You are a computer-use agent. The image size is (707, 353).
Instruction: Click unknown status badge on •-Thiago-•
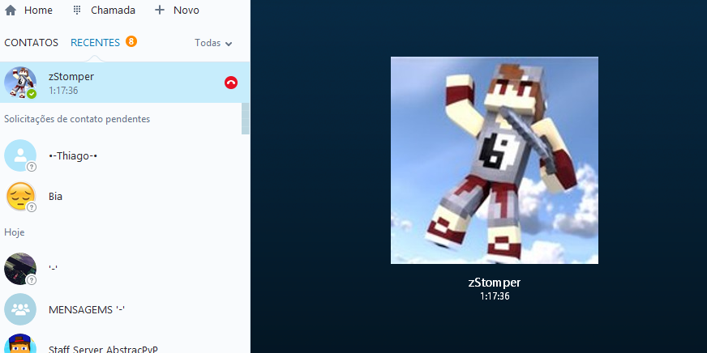(32, 167)
